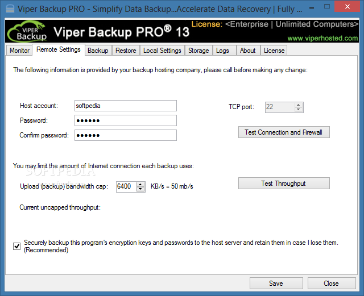
Task: Go to the Restore tab
Action: [126, 51]
